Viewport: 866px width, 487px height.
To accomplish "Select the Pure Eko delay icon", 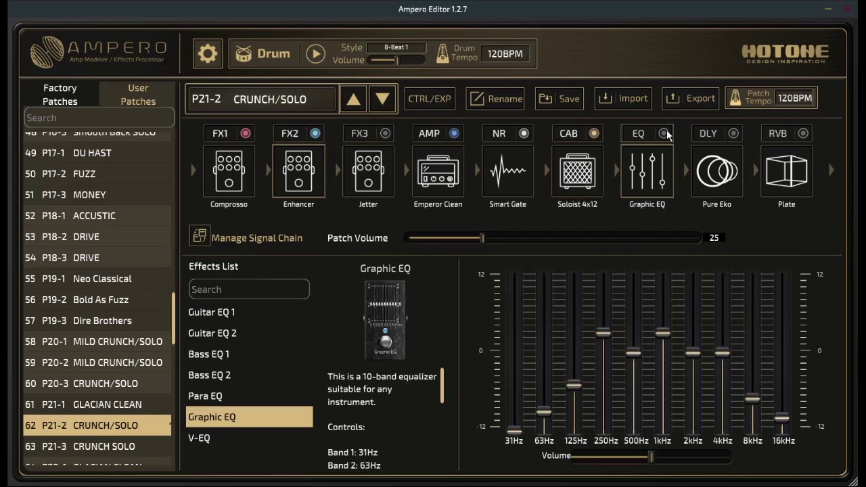I will coord(716,170).
